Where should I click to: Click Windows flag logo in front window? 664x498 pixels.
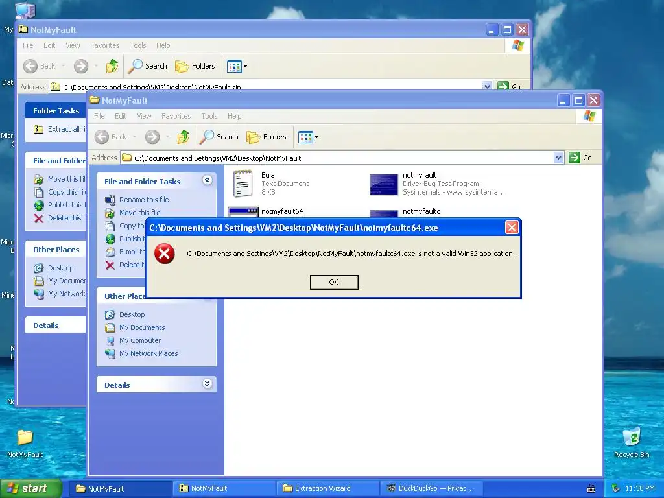point(589,116)
